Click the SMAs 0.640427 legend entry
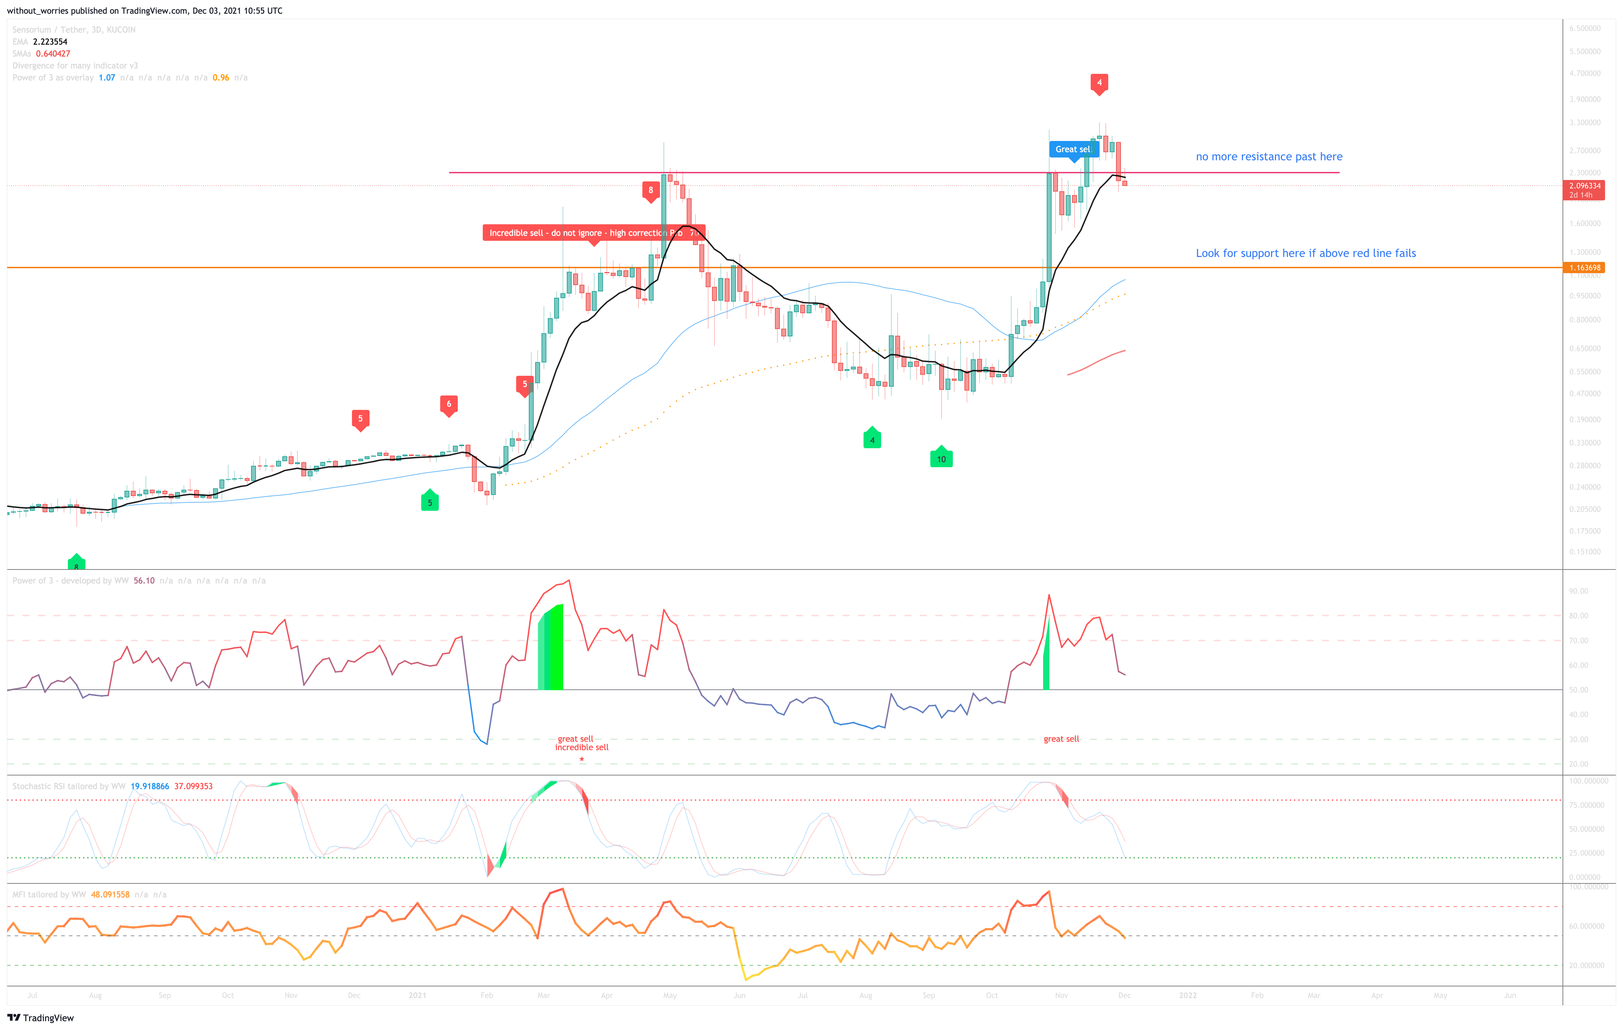The image size is (1623, 1030). tap(41, 54)
